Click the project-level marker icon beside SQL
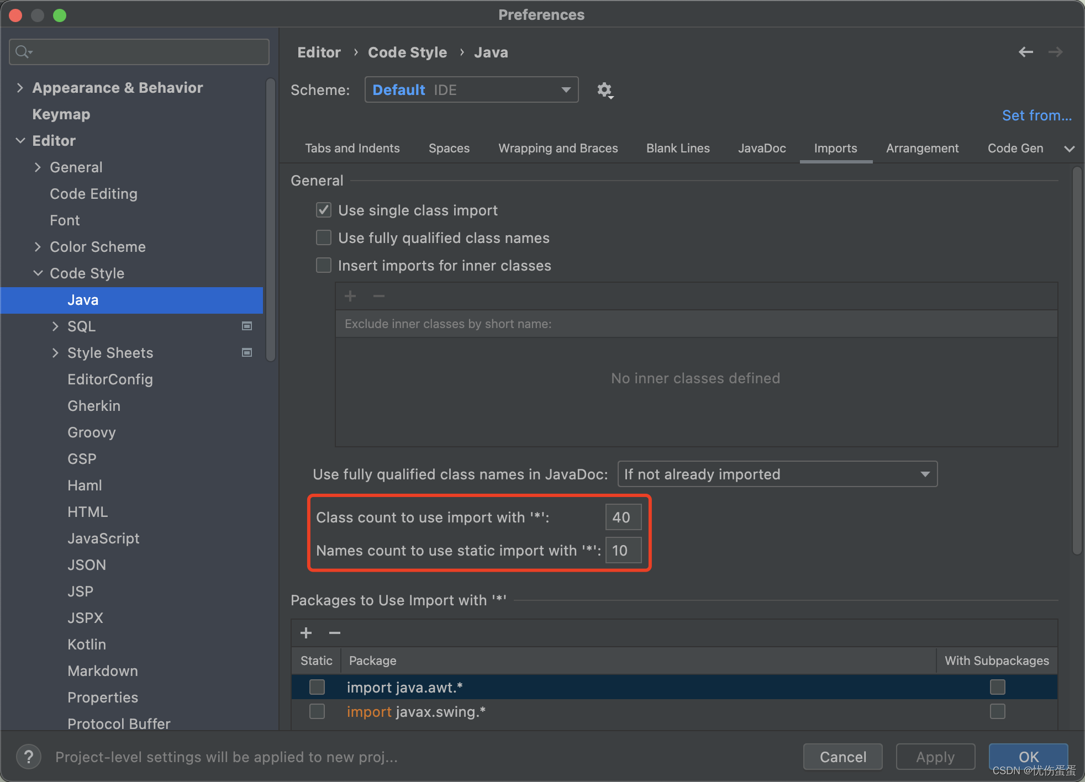 [x=247, y=326]
